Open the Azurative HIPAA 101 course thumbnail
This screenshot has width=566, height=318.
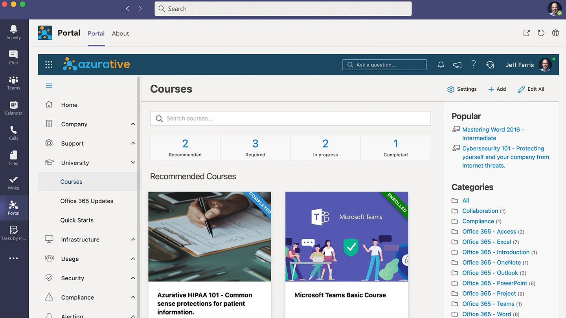pos(209,236)
